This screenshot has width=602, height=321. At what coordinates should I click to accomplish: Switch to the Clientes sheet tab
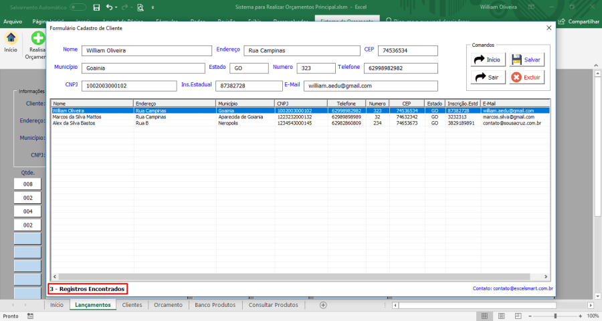(x=132, y=305)
